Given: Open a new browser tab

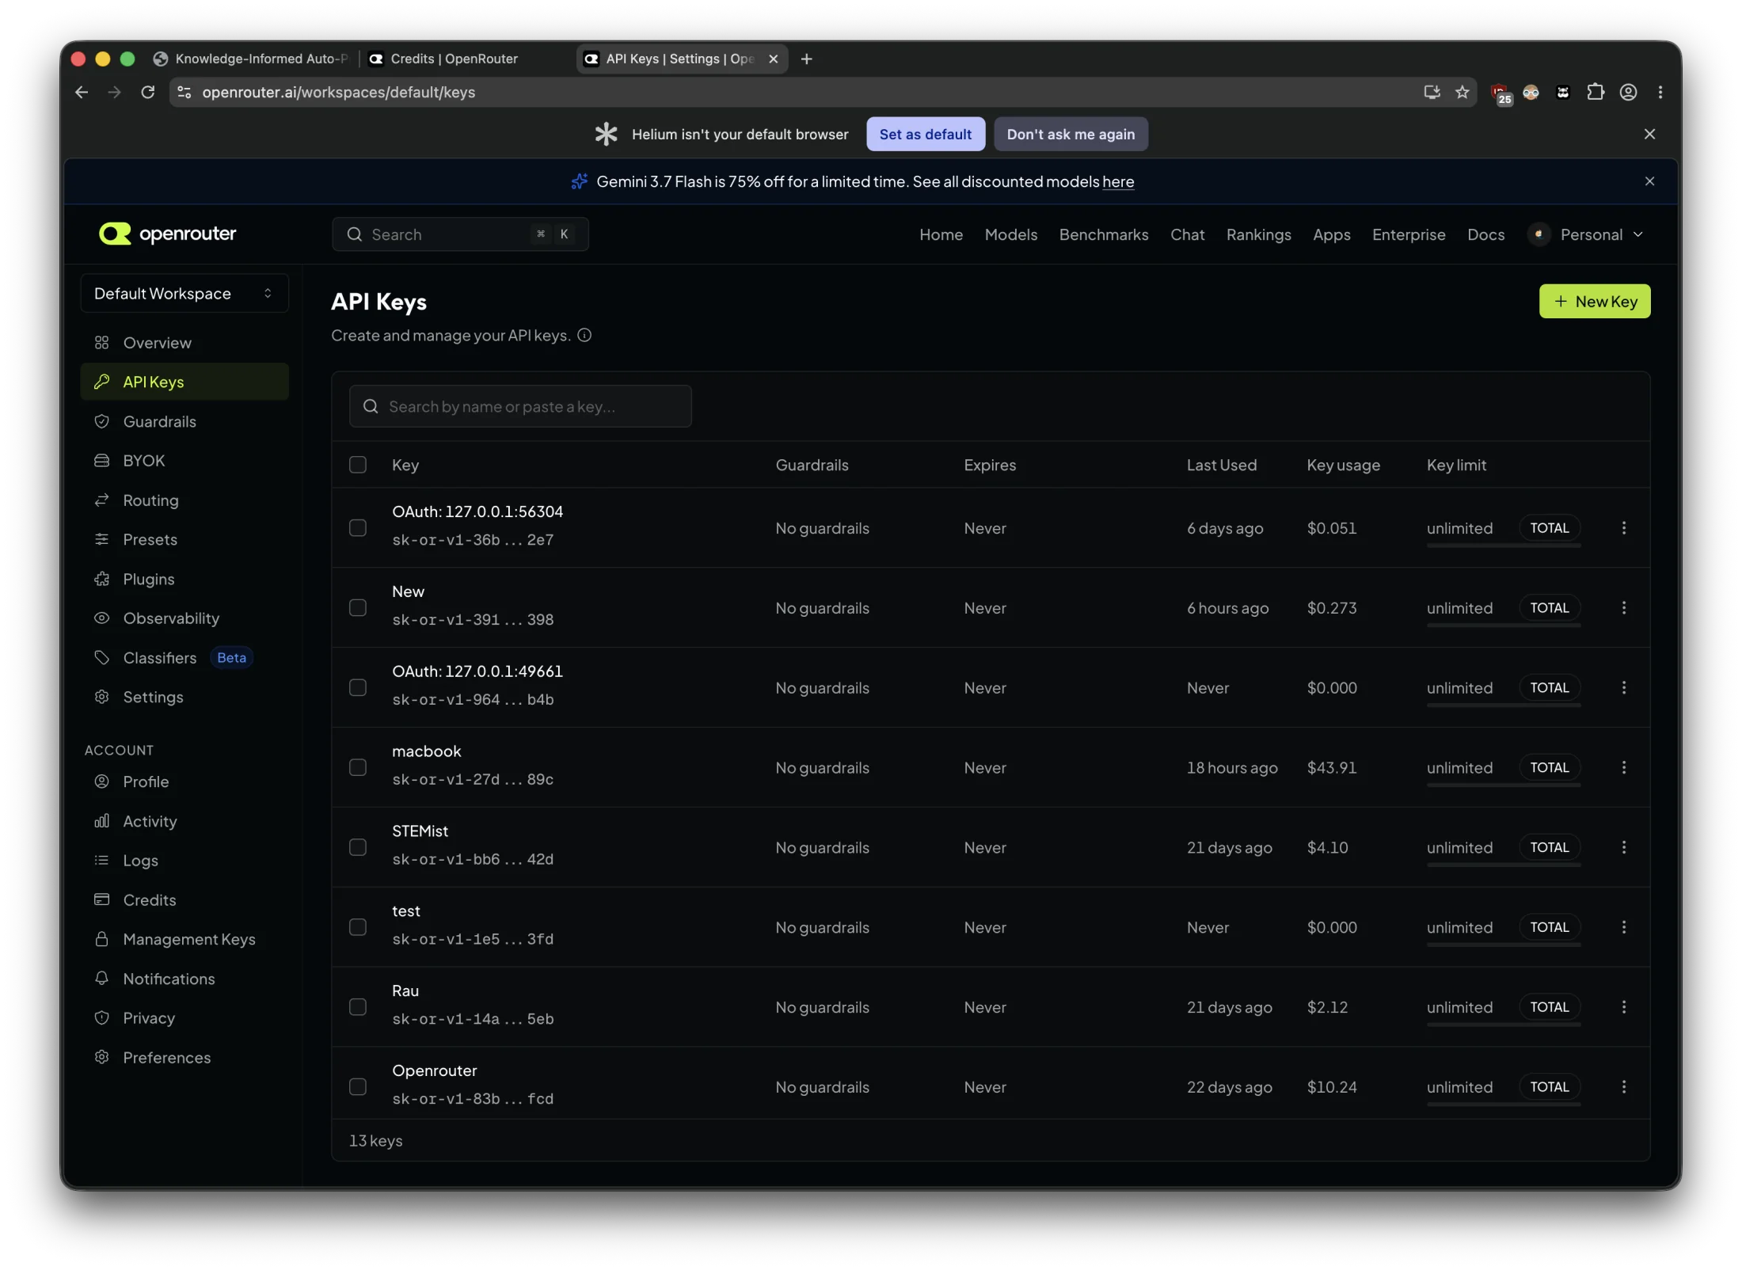Looking at the screenshot, I should pos(806,59).
